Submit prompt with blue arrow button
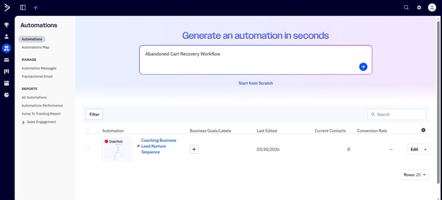 pos(363,67)
